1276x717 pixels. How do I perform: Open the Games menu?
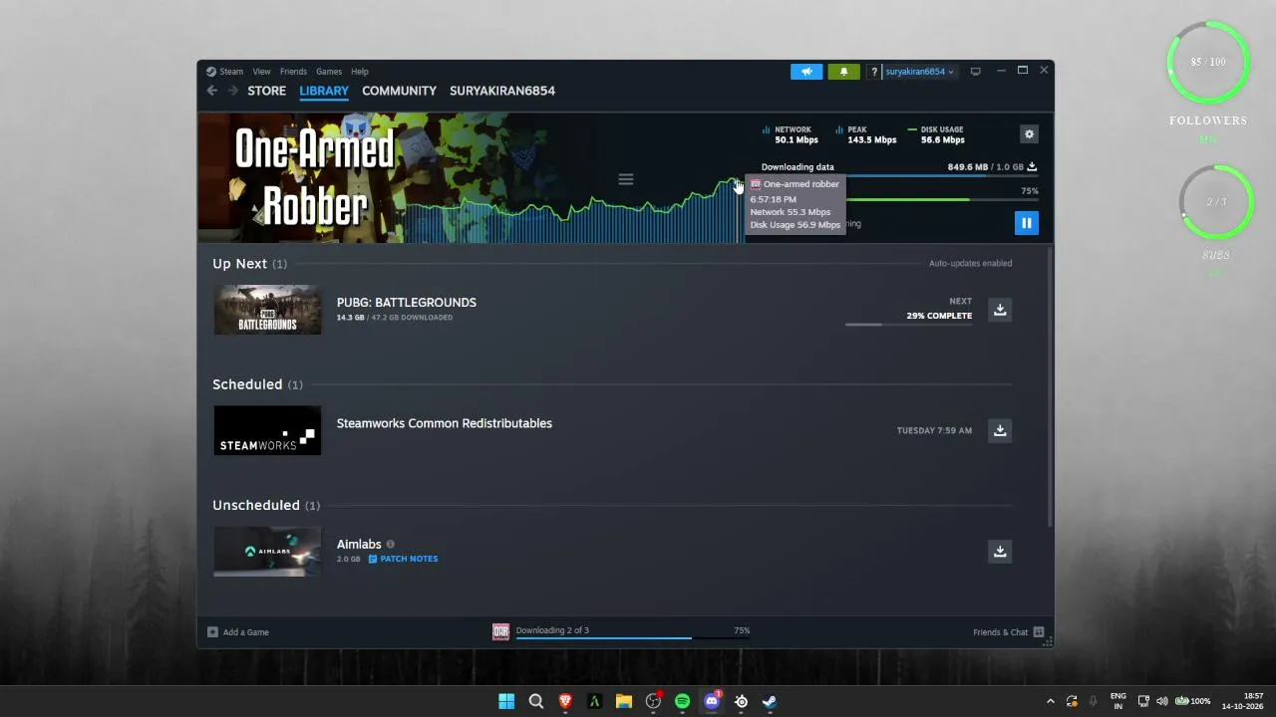coord(329,72)
